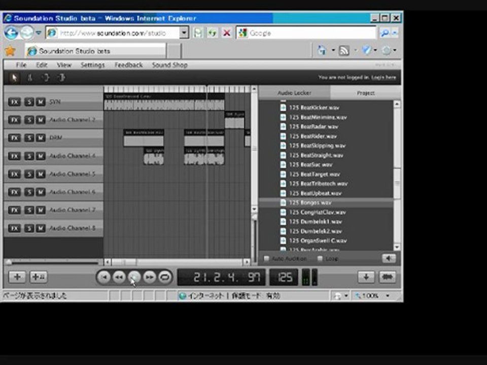487x365 pixels.
Task: Click the FX button on SYN track
Action: [x=14, y=102]
